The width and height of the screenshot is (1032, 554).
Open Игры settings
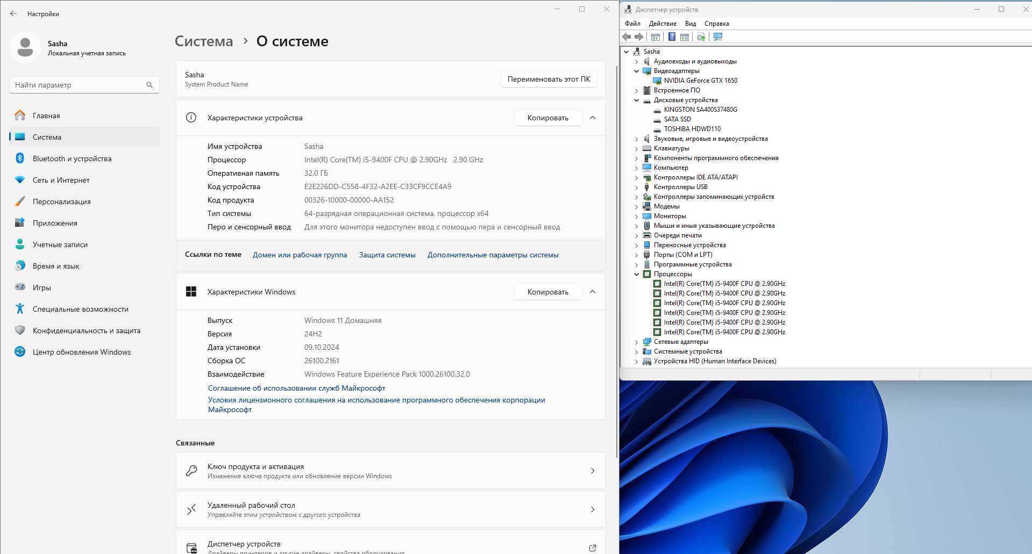click(84, 287)
